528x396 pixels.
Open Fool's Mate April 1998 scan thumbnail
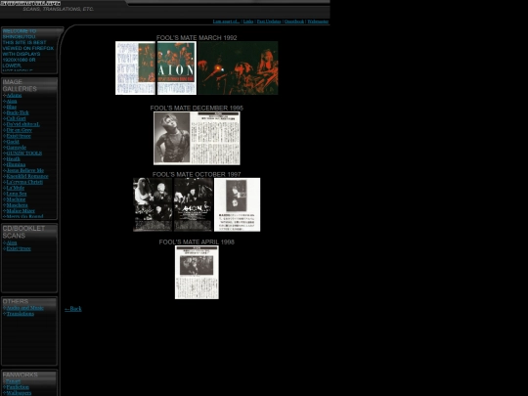coord(197,273)
